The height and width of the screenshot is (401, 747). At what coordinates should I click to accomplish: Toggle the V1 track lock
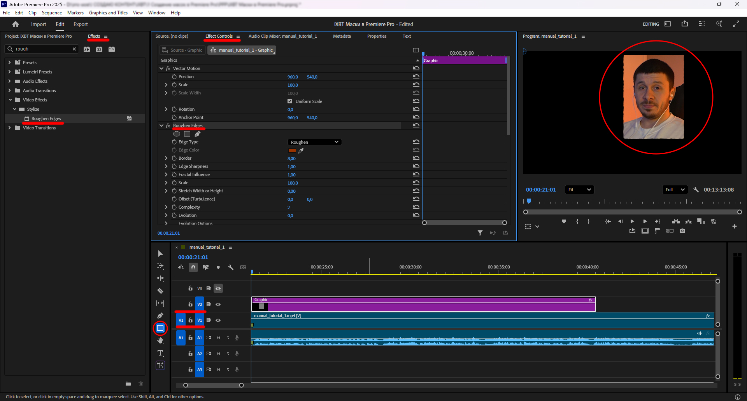(190, 320)
